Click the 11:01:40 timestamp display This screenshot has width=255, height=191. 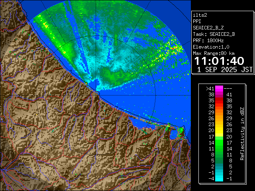(x=221, y=61)
